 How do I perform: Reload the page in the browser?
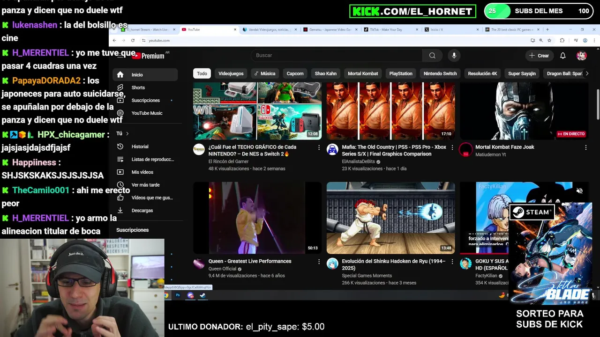tap(133, 40)
